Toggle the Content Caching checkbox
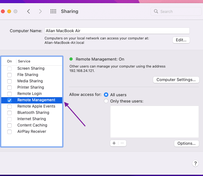203x176 pixels. [9, 125]
